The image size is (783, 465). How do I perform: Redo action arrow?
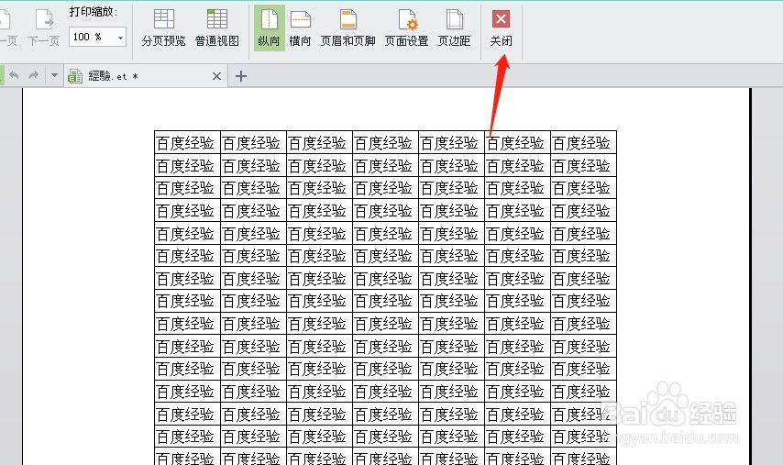33,75
